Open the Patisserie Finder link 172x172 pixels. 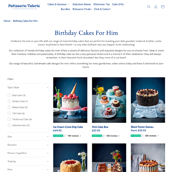click(82, 9)
